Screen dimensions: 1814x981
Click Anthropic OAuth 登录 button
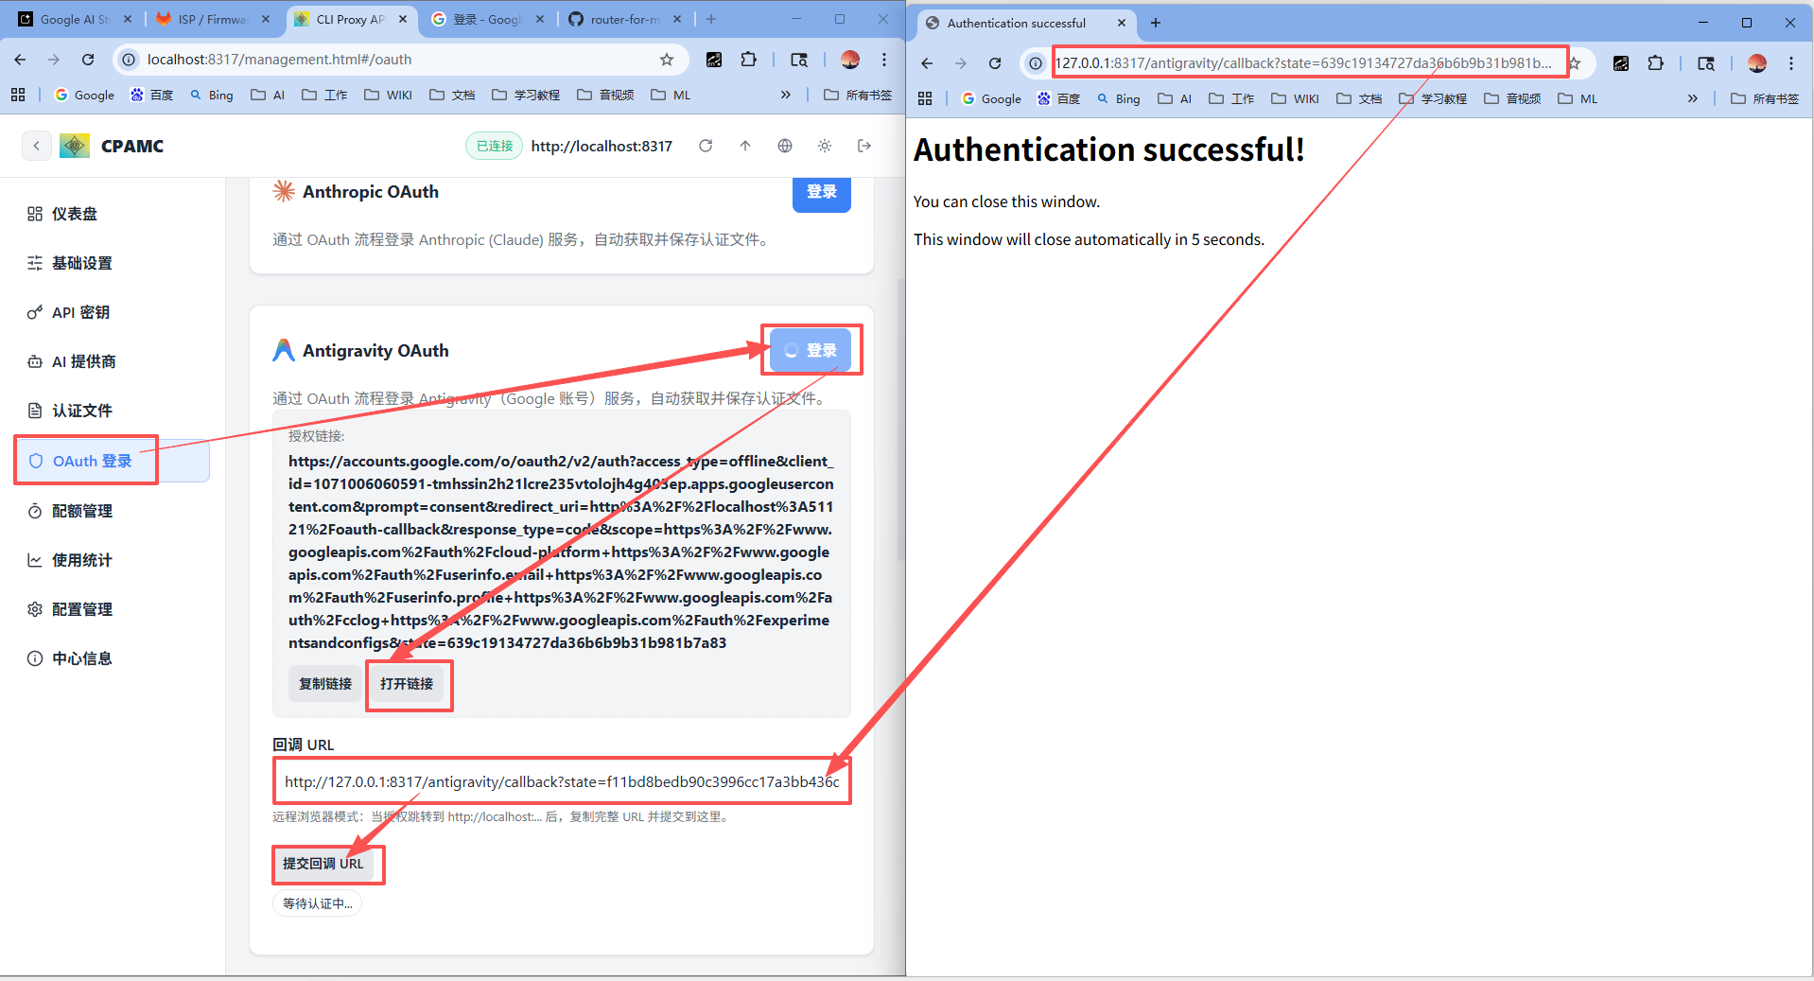click(x=821, y=192)
